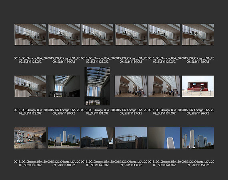
Task: Click filename label ending 5L8Y1144.CR2
Action: pos(164,164)
